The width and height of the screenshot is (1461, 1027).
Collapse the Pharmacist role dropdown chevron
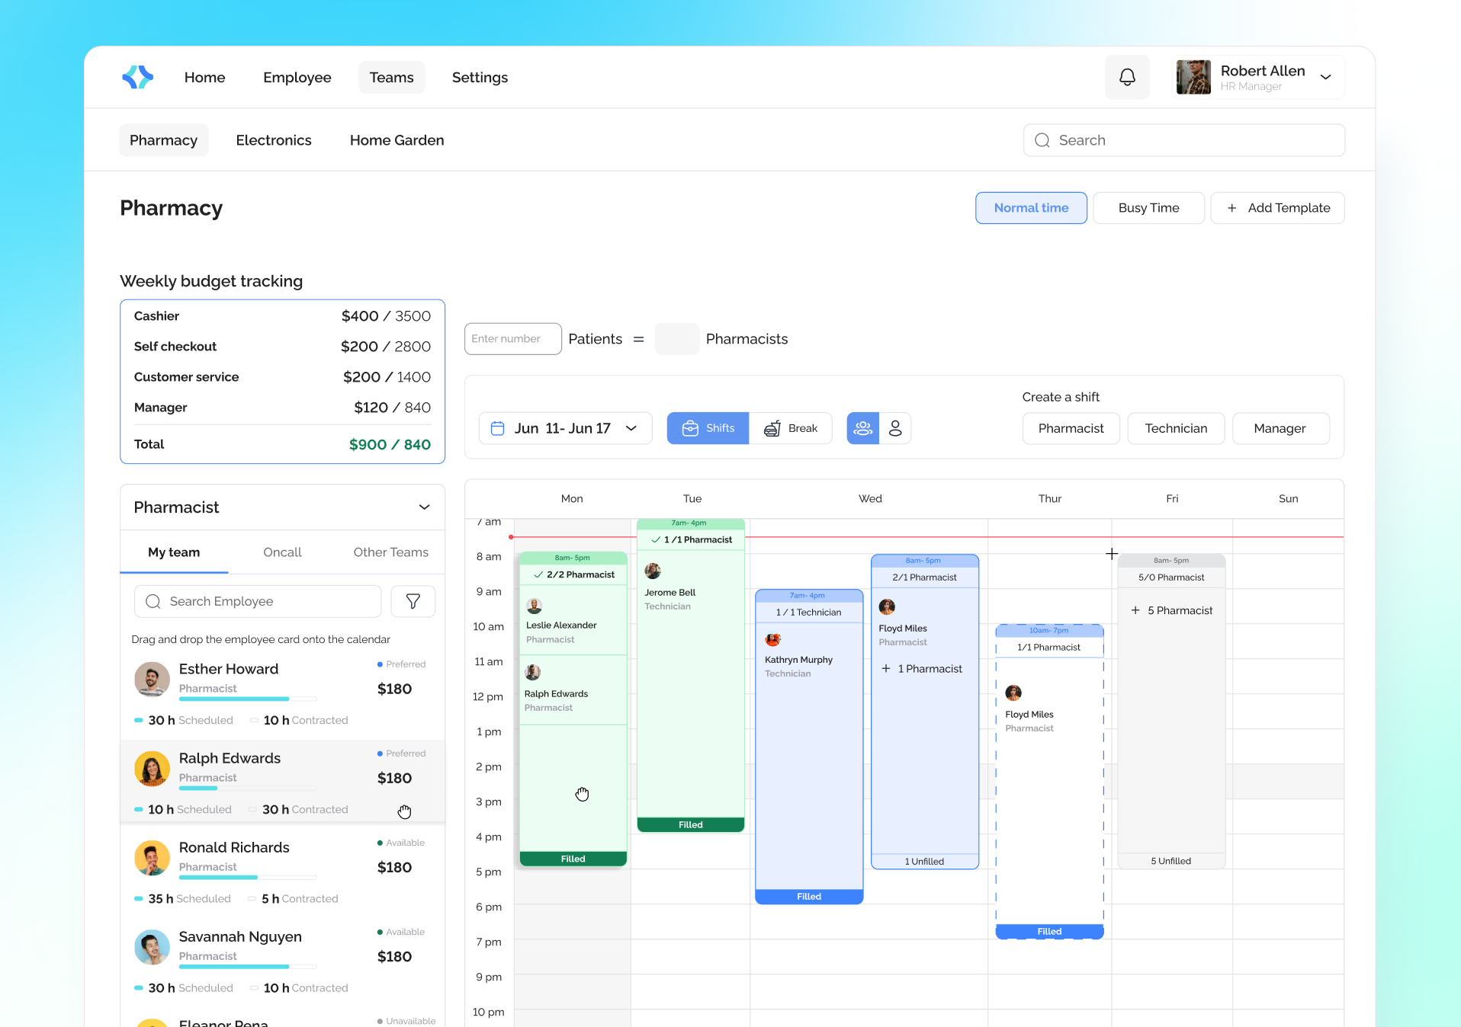point(424,507)
